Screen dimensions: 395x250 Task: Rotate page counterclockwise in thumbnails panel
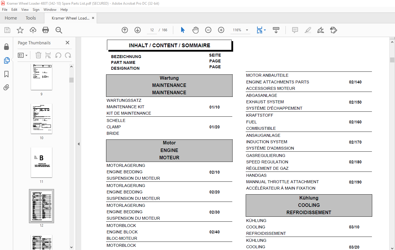(58, 55)
